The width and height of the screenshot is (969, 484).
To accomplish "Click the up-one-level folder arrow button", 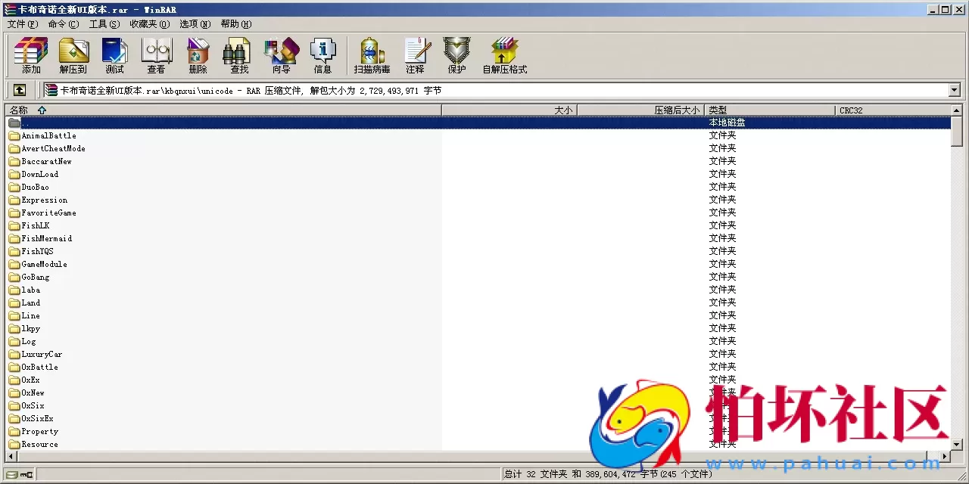I will 19,89.
